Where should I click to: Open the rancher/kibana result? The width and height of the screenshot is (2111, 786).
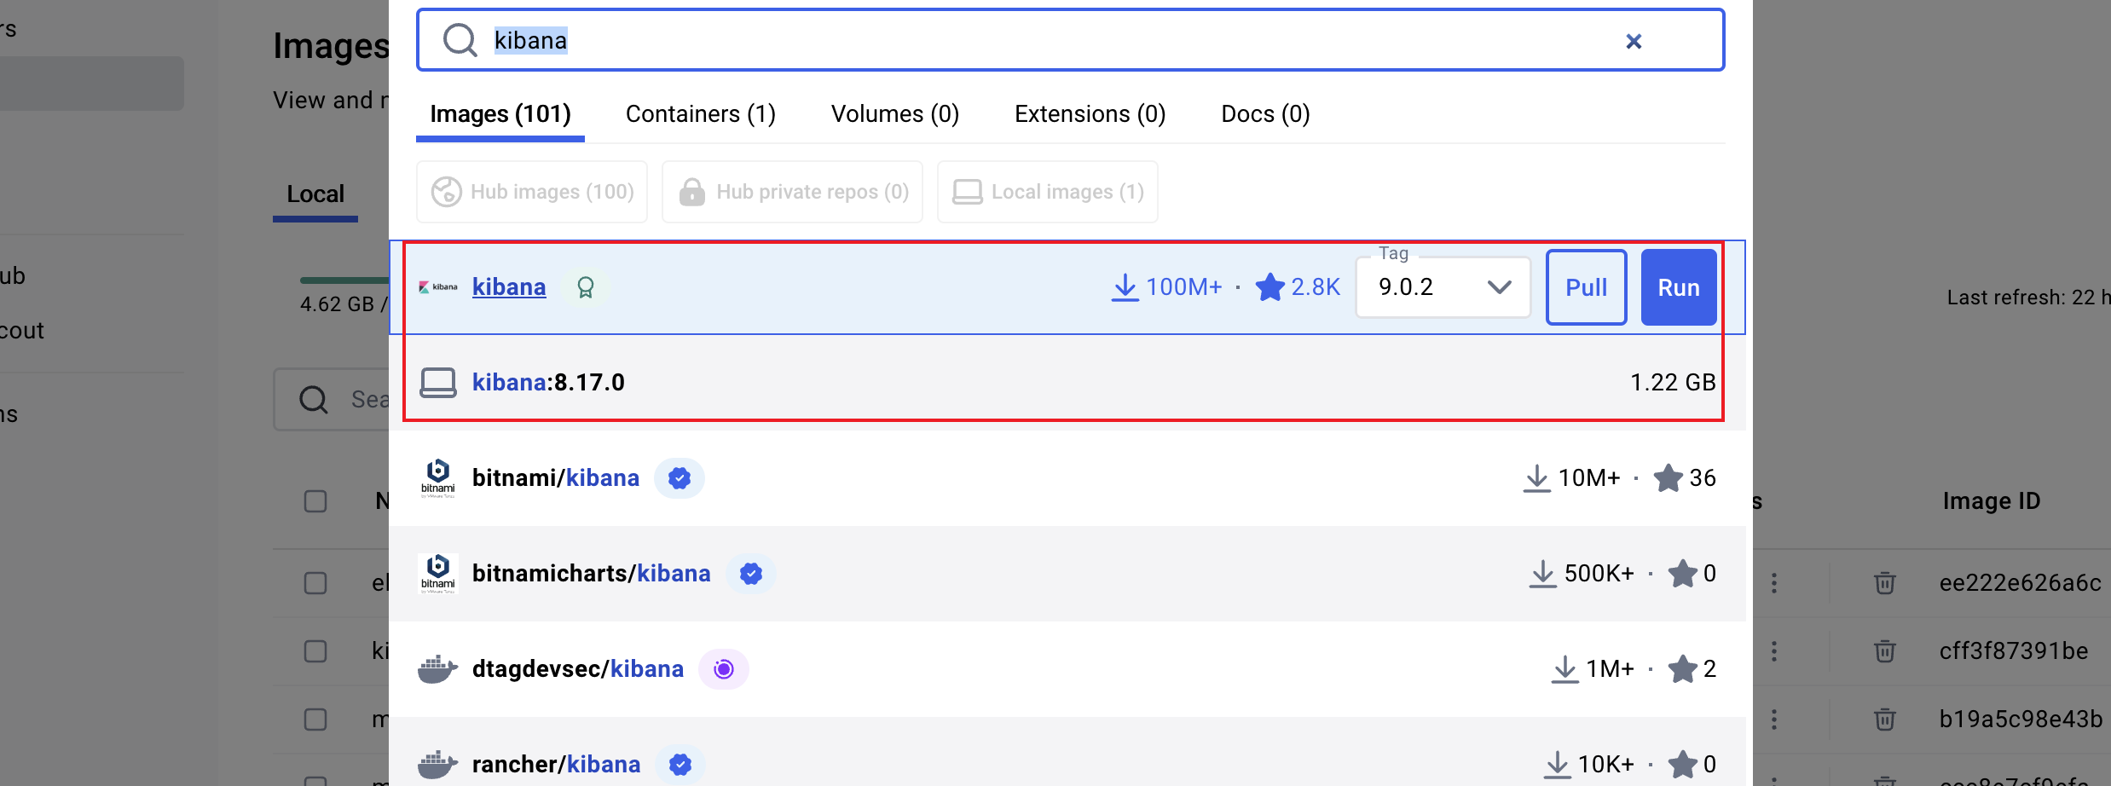pos(557,764)
